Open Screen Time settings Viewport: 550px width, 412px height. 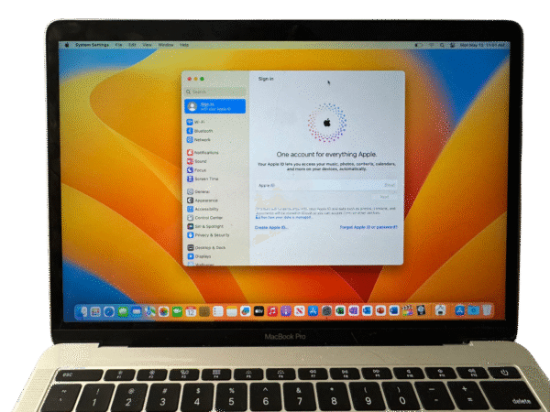click(x=203, y=179)
